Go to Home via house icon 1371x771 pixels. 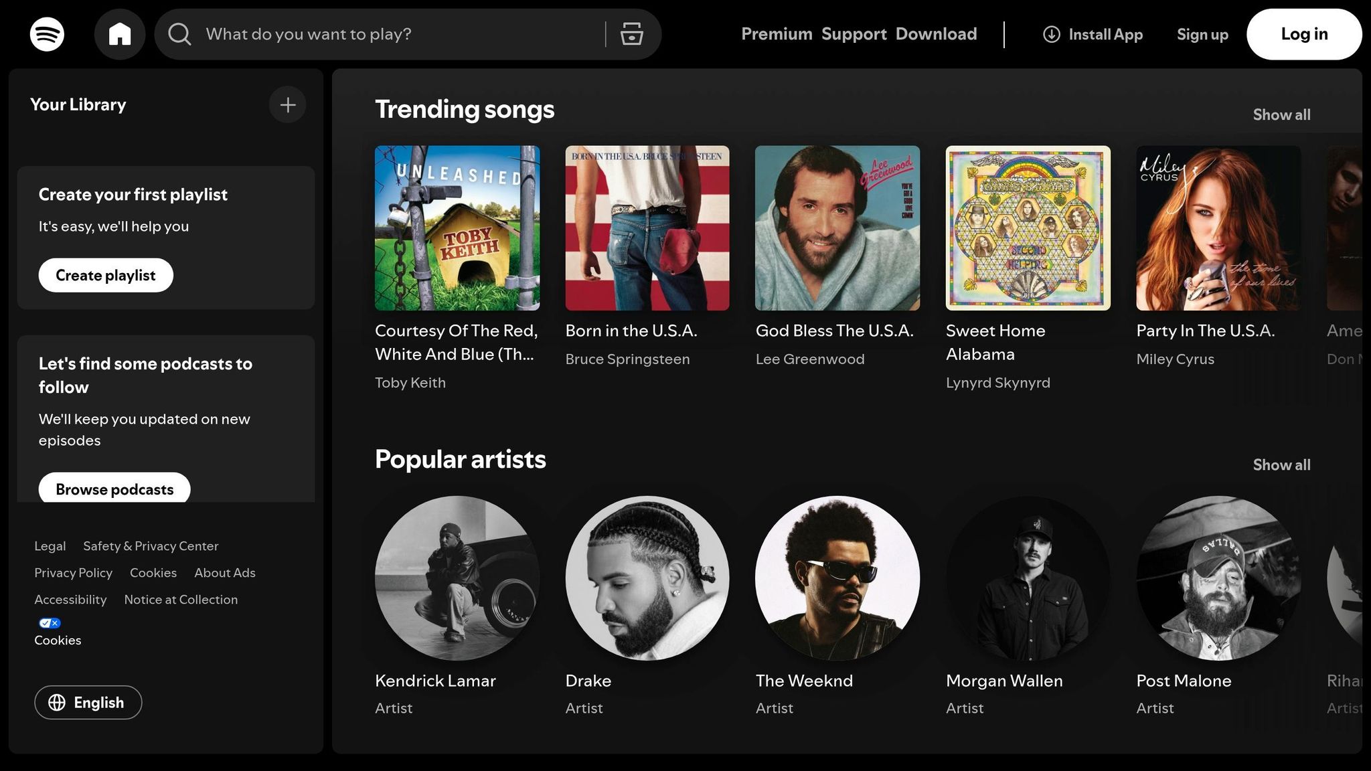point(120,34)
